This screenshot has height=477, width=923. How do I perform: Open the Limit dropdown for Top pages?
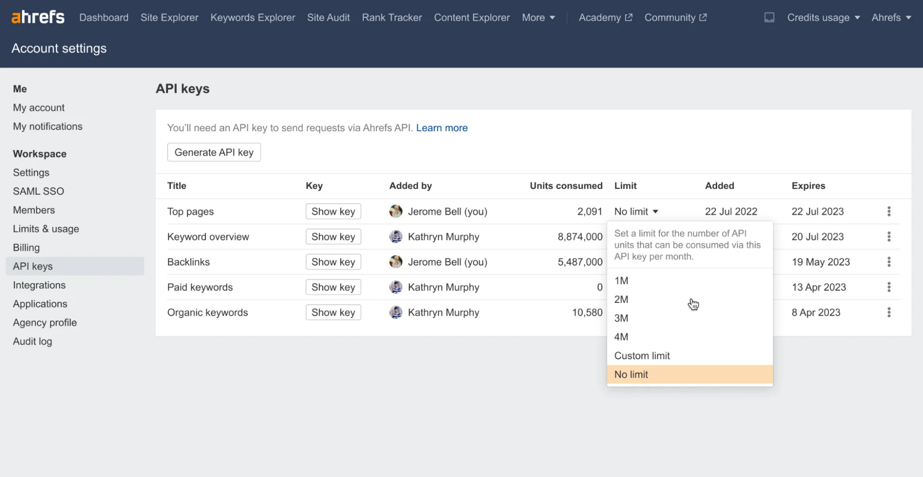tap(636, 211)
